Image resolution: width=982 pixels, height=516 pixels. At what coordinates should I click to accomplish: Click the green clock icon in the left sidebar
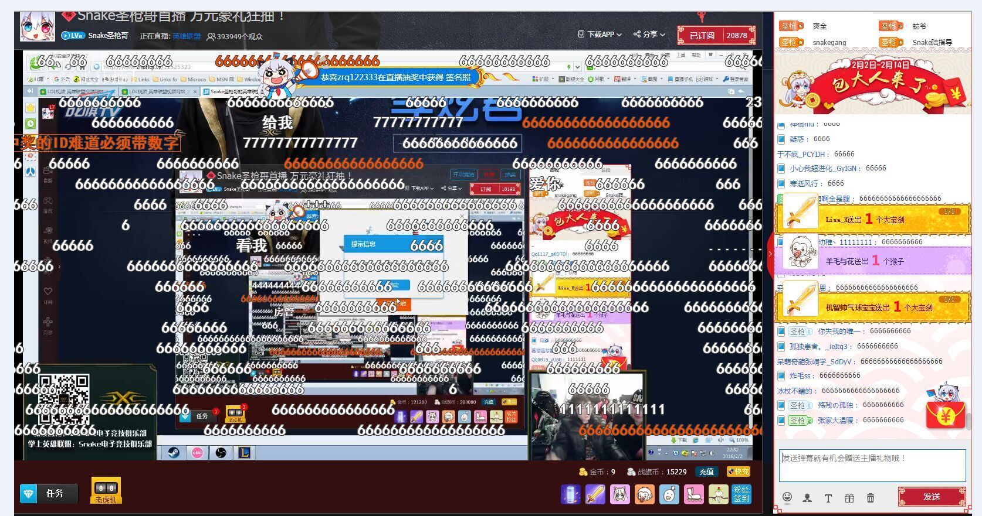coord(31,124)
